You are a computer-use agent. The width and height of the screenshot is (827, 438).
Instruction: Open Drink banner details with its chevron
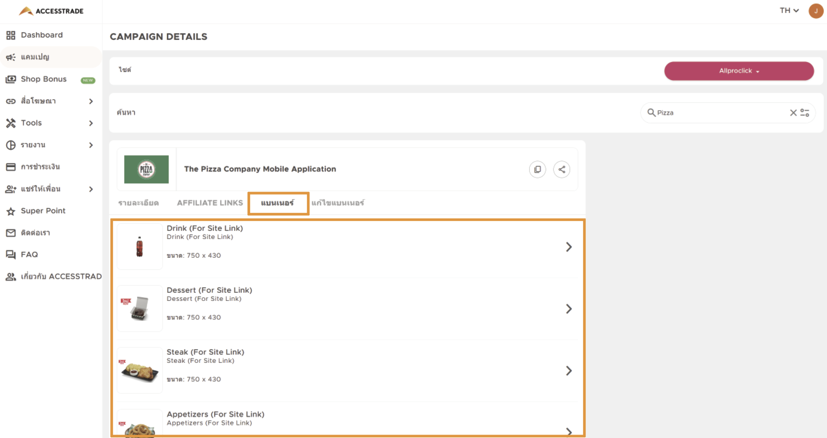[569, 247]
